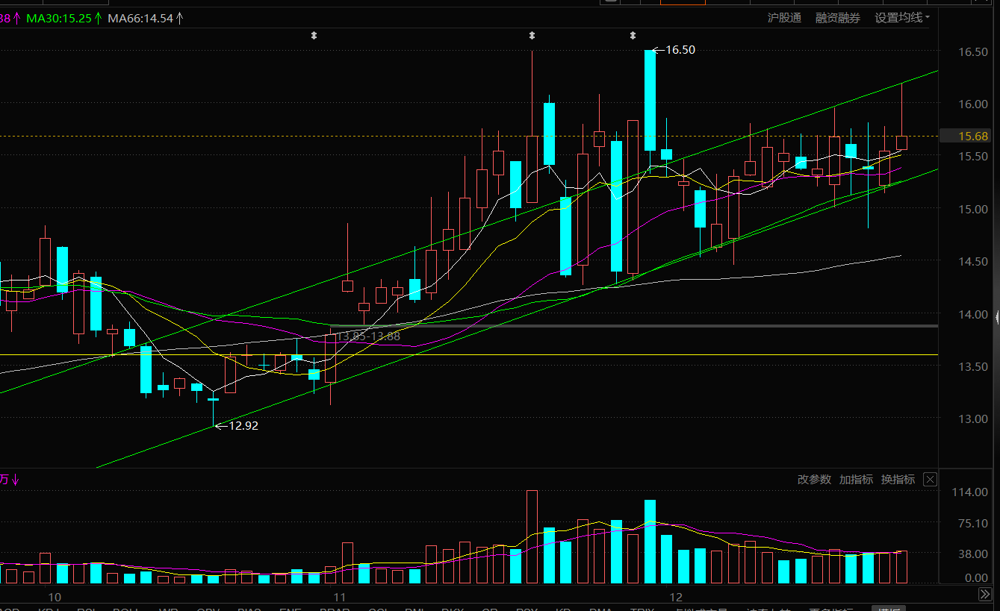Viewport: 1000px width, 611px height.
Task: Click the right-edge panel splitter handle
Action: (998, 318)
